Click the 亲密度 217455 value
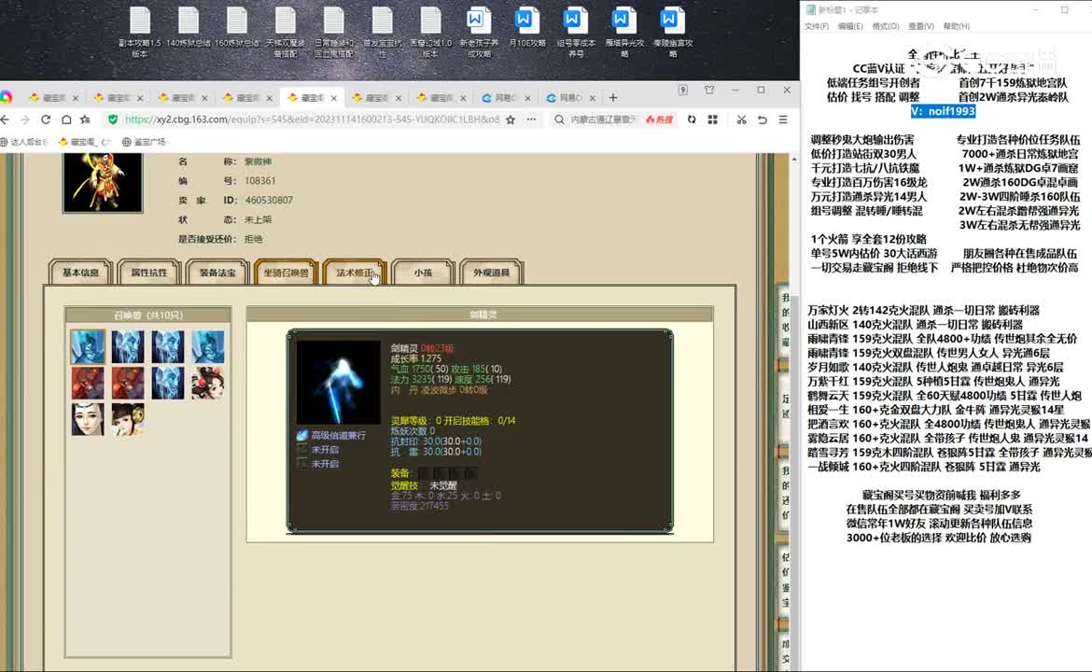 (419, 506)
